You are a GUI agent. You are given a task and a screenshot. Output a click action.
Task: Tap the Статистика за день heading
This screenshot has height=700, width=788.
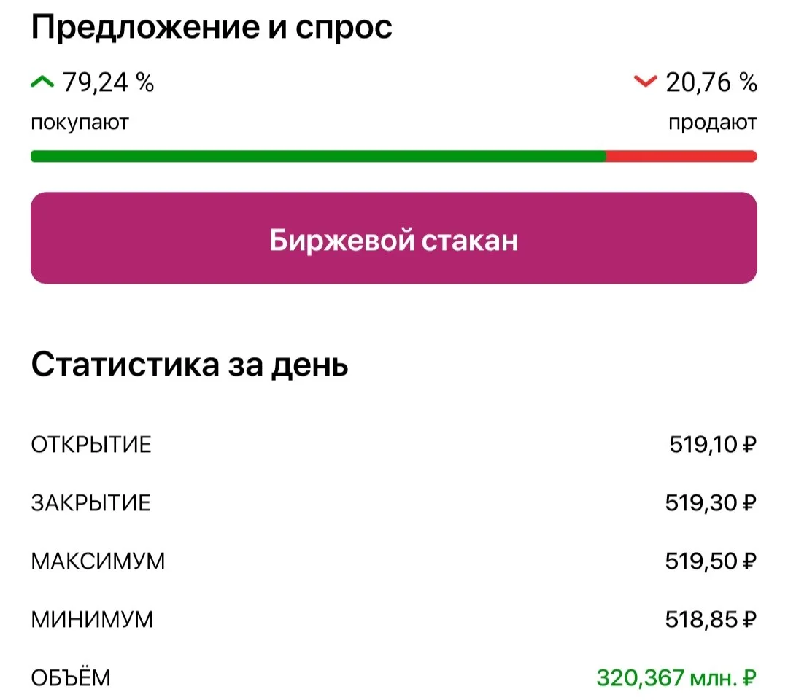pyautogui.click(x=190, y=365)
